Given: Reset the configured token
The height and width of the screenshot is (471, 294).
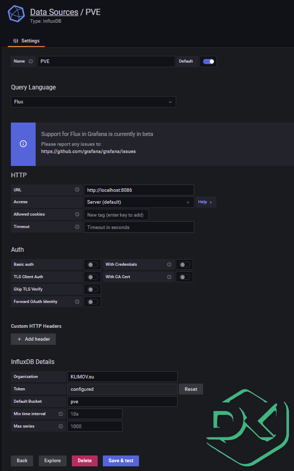Looking at the screenshot, I should (191, 389).
